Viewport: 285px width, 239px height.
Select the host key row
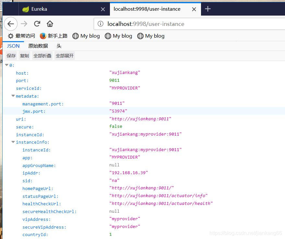144,73
